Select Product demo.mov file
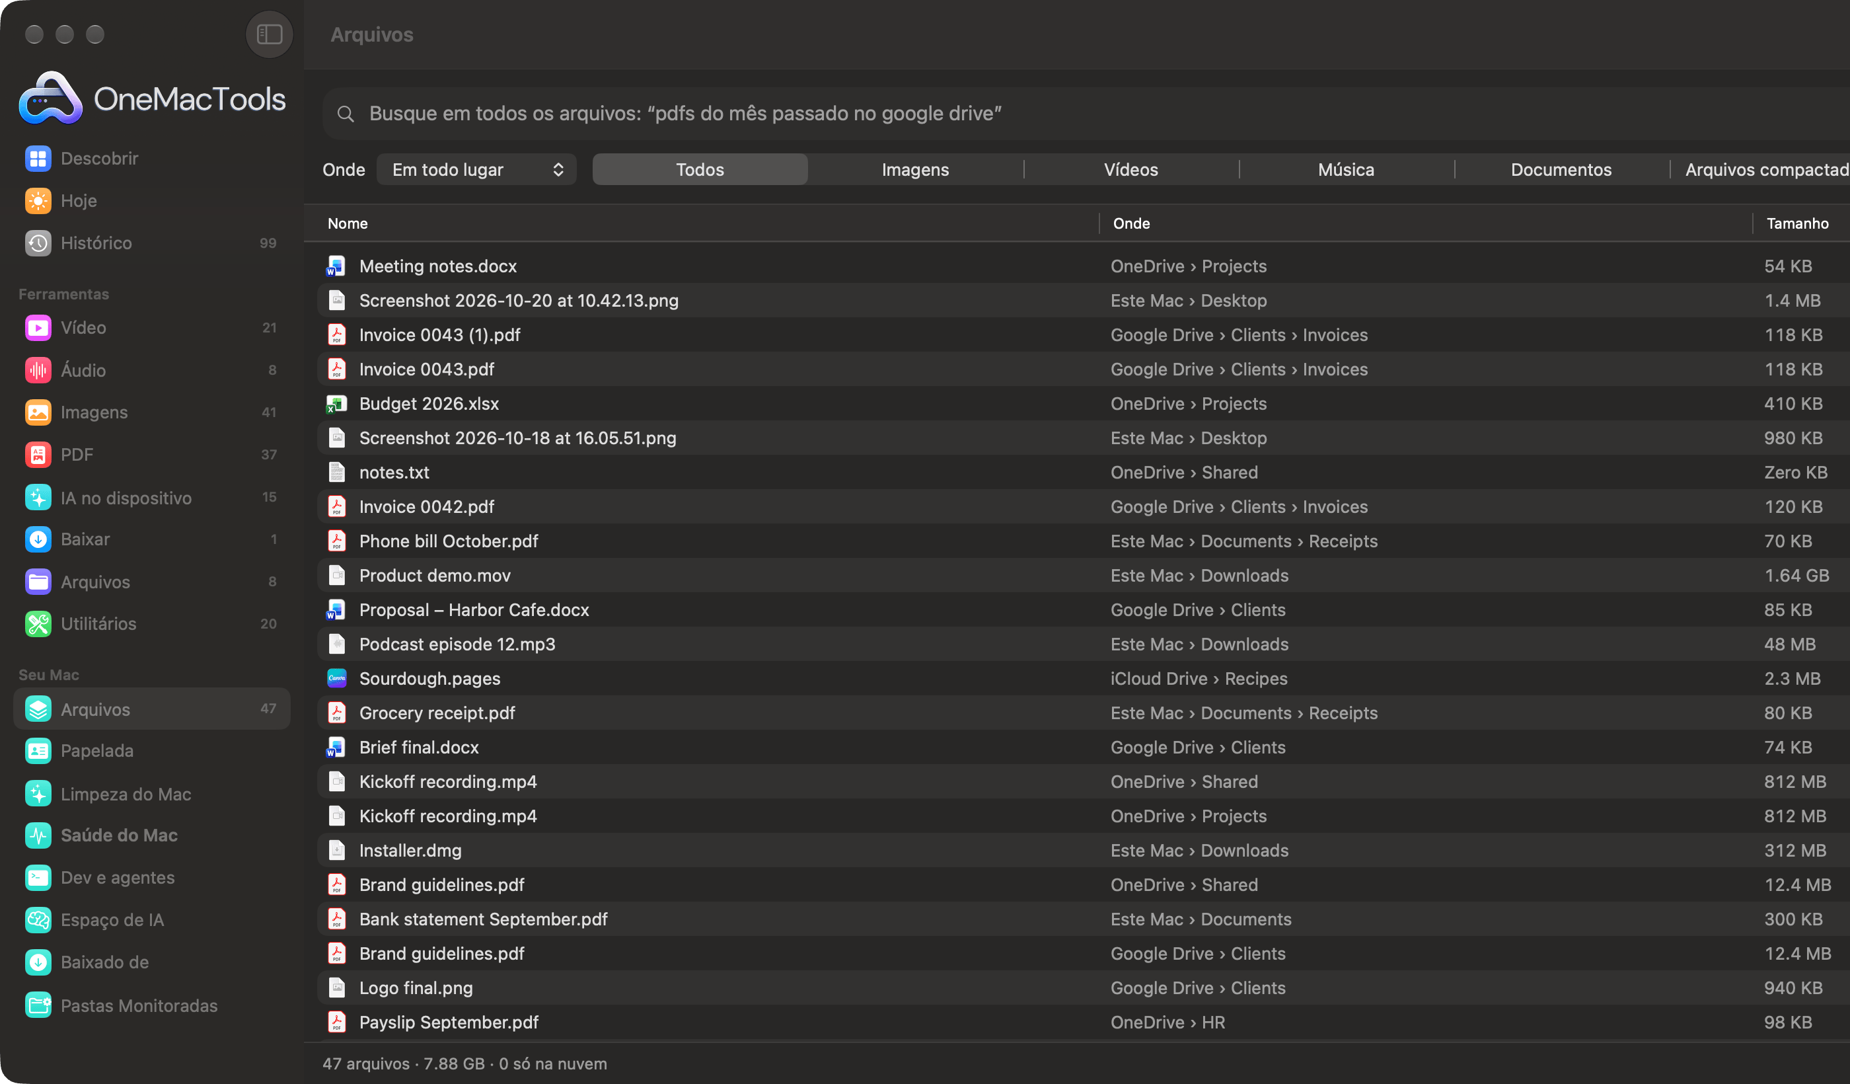 click(1084, 575)
